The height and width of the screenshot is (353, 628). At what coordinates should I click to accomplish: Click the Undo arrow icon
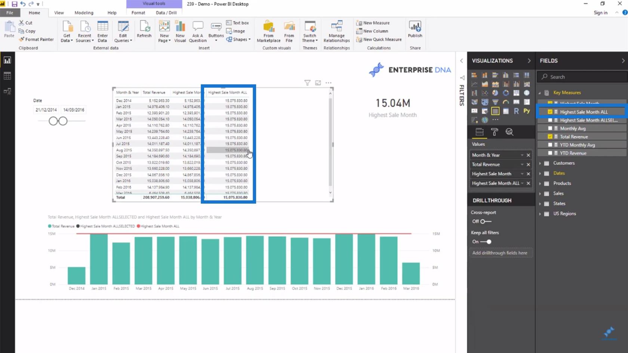click(23, 4)
